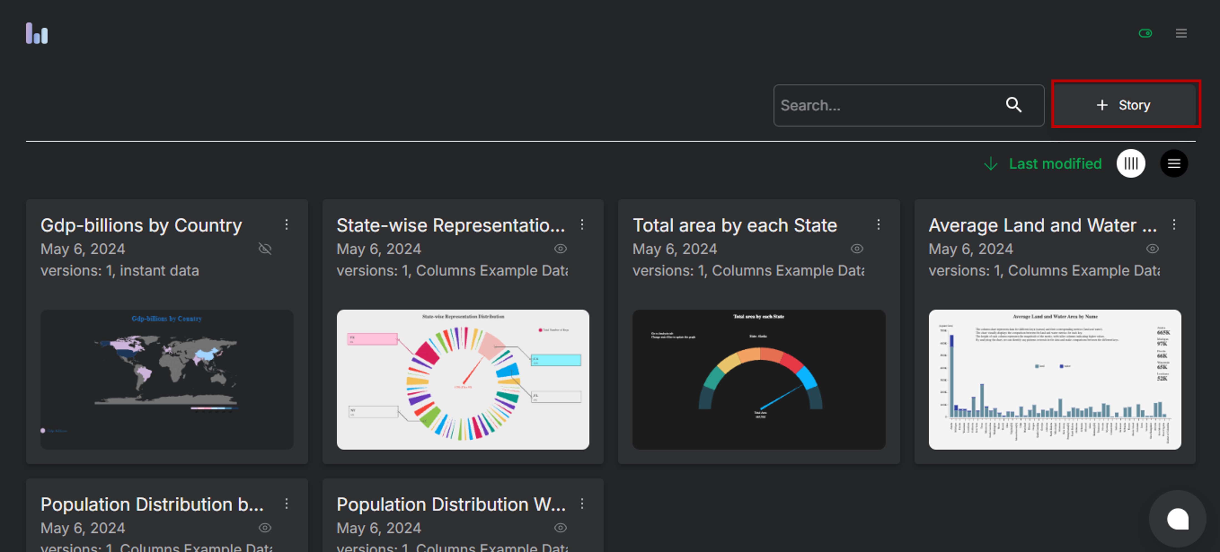Toggle visibility eye on Total area by each State

857,249
